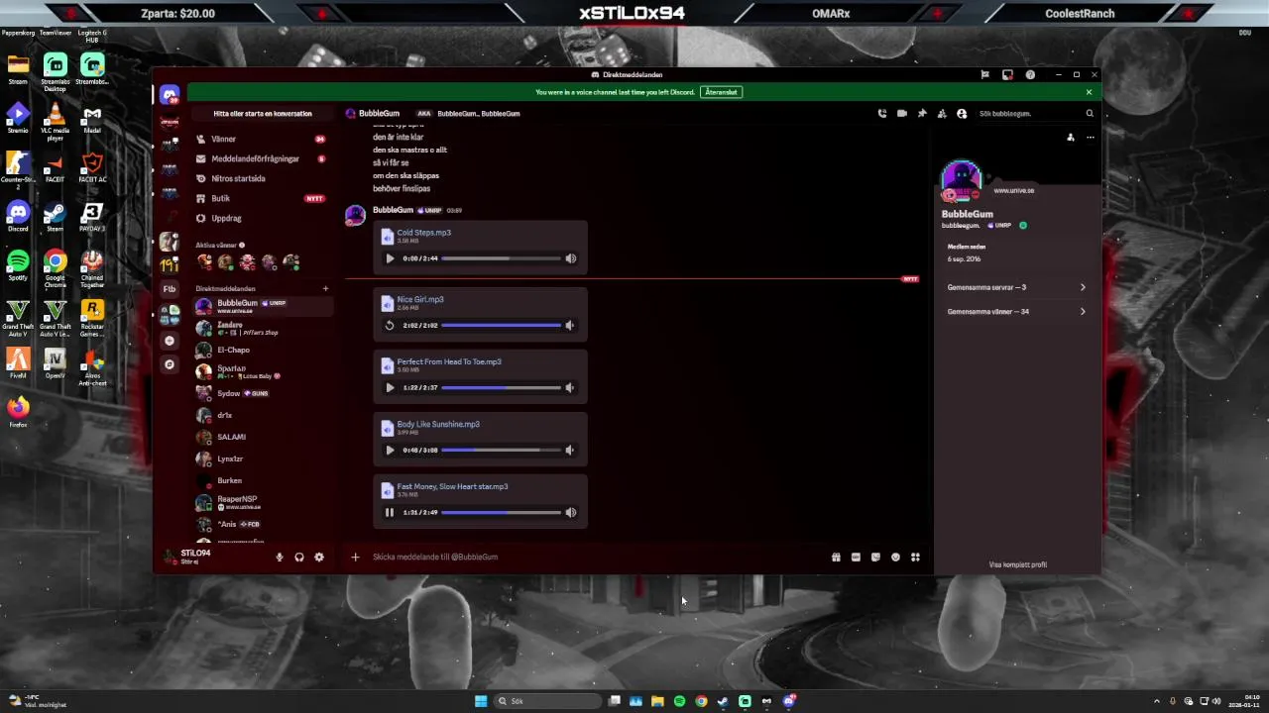Open Nitros startsida
The image size is (1269, 713).
tap(262, 178)
